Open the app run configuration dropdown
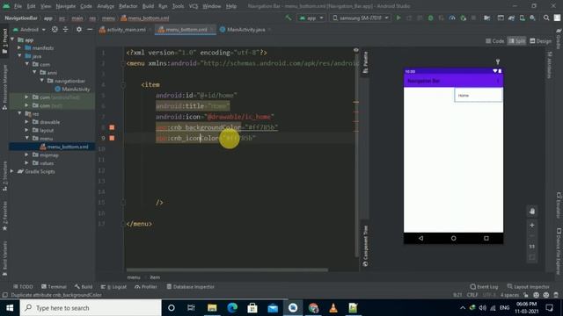The image size is (563, 316). point(311,18)
